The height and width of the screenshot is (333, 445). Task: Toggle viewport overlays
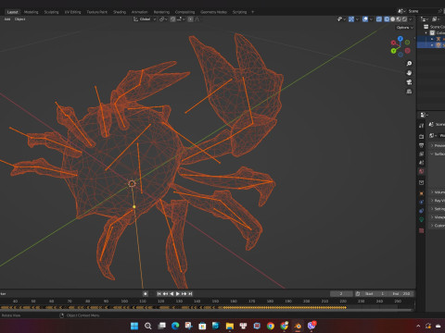pos(365,19)
